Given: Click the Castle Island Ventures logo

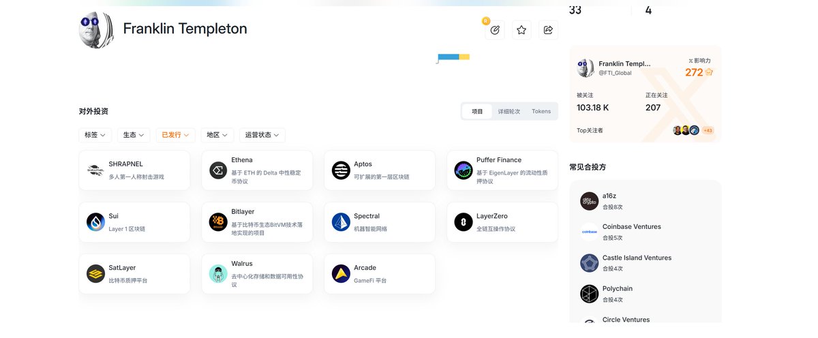Looking at the screenshot, I should point(589,263).
